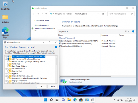Open Chat on the taskbar

click(63, 100)
